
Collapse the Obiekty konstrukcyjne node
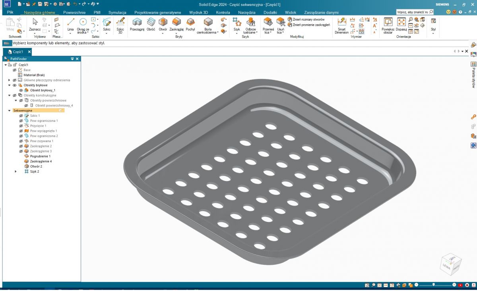tap(9, 95)
